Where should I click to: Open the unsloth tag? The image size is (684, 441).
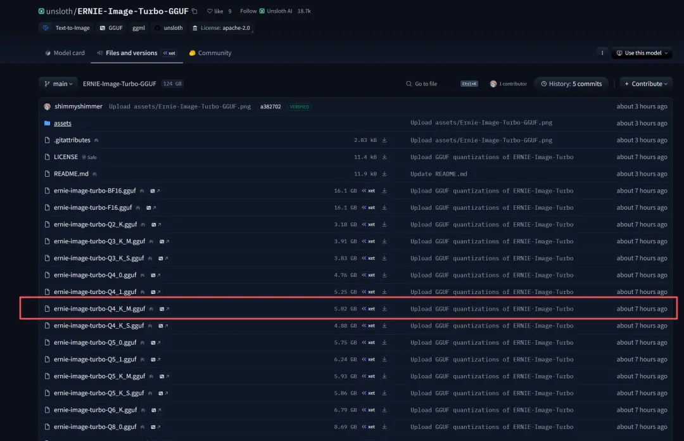click(169, 27)
